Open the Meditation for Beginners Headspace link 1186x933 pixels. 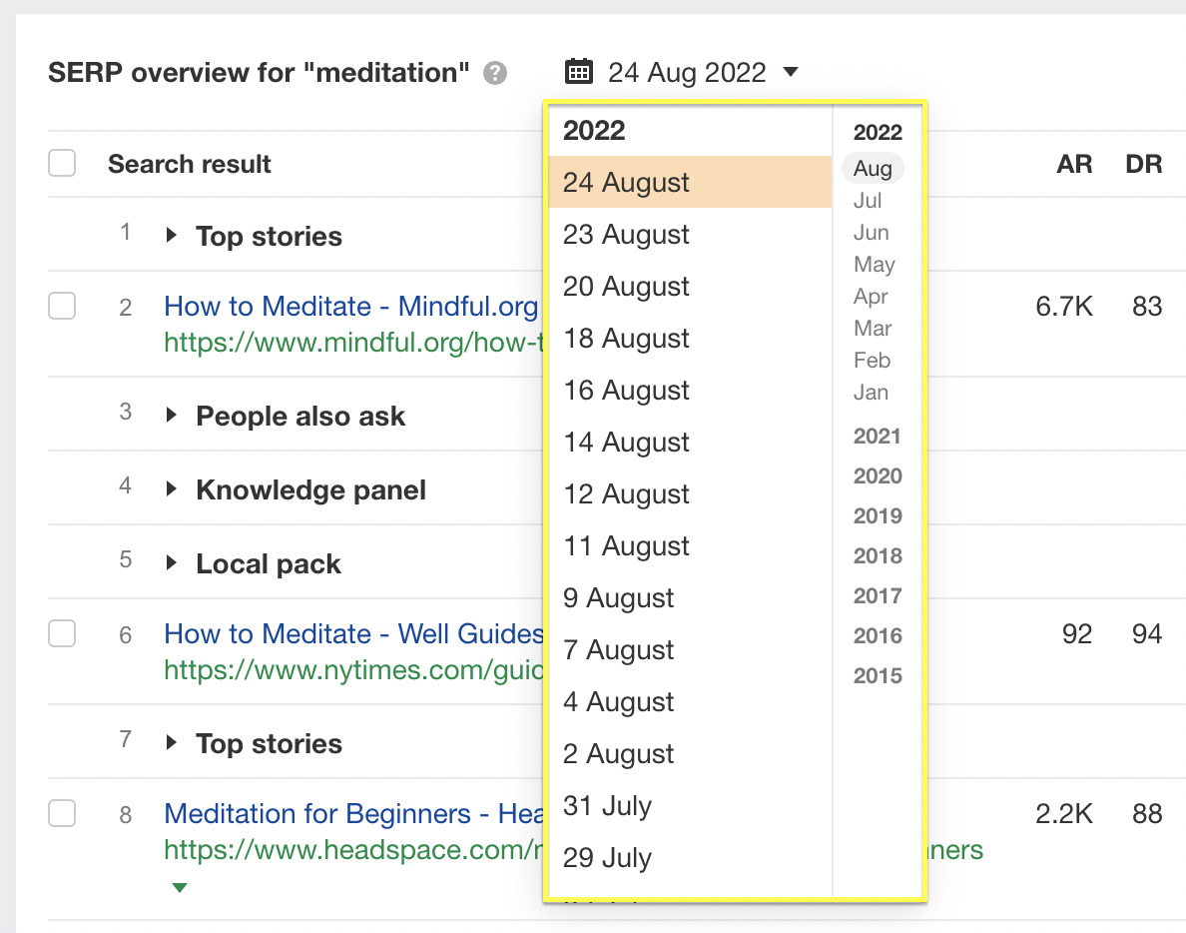point(349,813)
